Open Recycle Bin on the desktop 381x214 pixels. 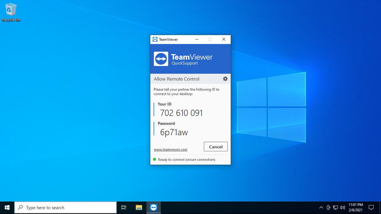(x=11, y=12)
